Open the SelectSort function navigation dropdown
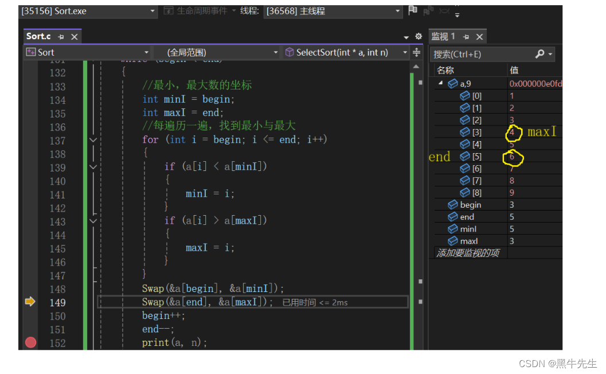 [x=346, y=52]
